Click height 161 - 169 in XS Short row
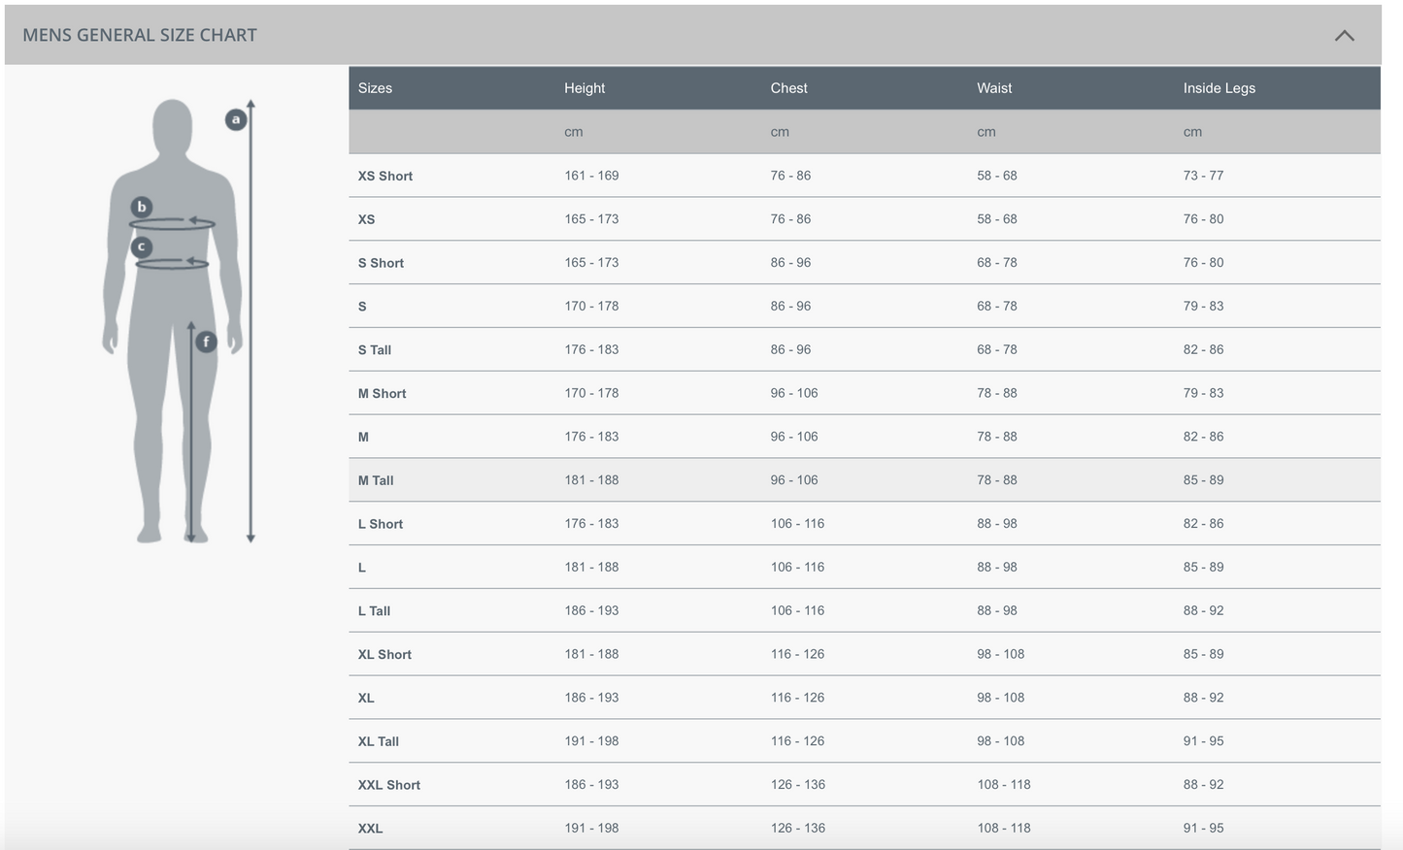 (591, 176)
